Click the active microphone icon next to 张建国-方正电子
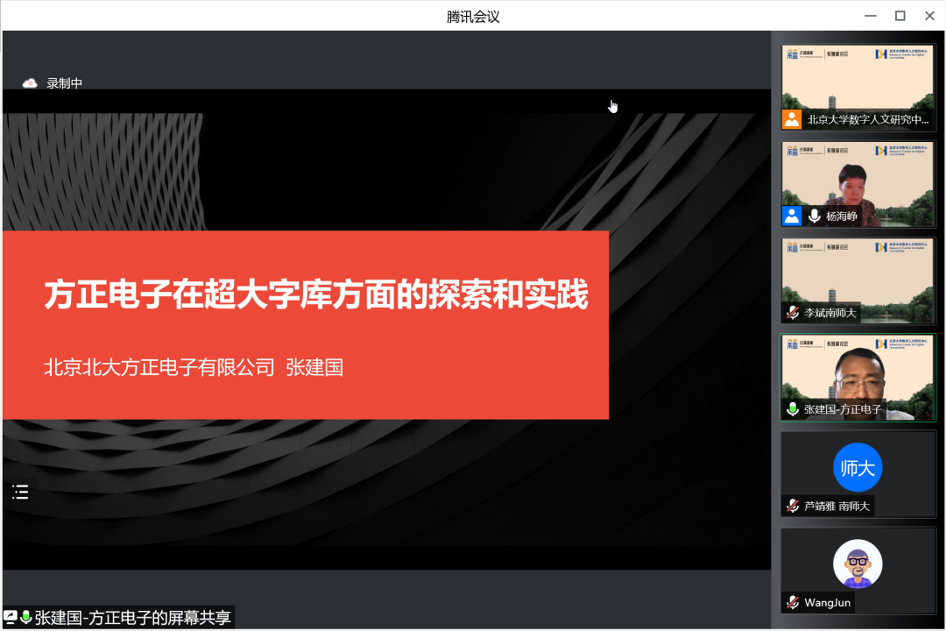The image size is (946, 631). [x=793, y=409]
